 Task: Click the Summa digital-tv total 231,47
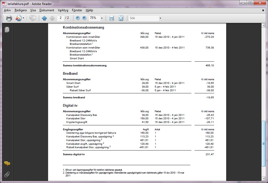(x=209, y=154)
